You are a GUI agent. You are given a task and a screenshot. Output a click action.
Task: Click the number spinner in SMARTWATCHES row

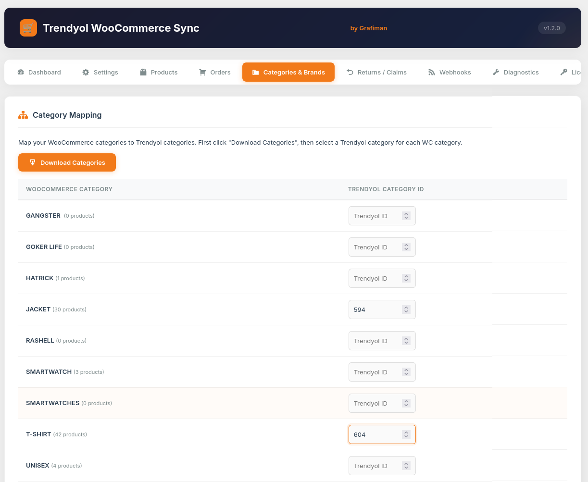click(406, 403)
